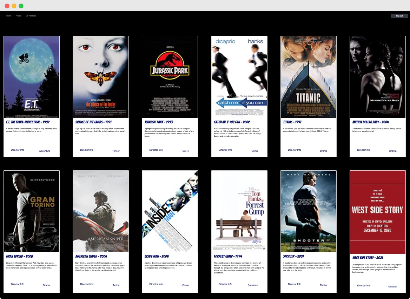Click the title "Titanic - 1997"
Viewport: 410px width, 299px height.
292,122
